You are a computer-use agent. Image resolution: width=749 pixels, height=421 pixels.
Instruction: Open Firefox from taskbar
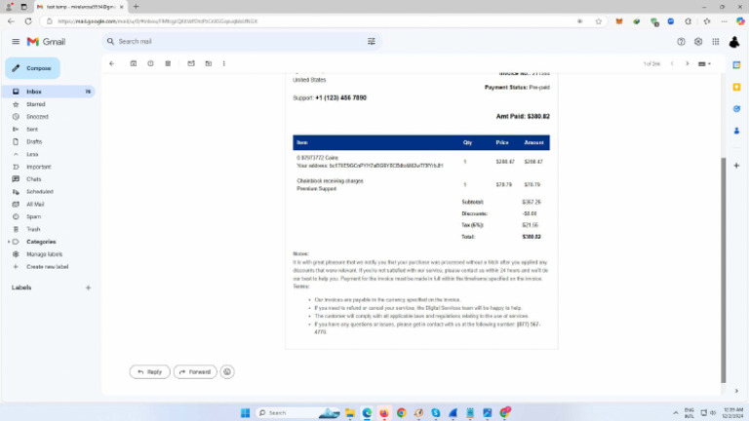(384, 413)
